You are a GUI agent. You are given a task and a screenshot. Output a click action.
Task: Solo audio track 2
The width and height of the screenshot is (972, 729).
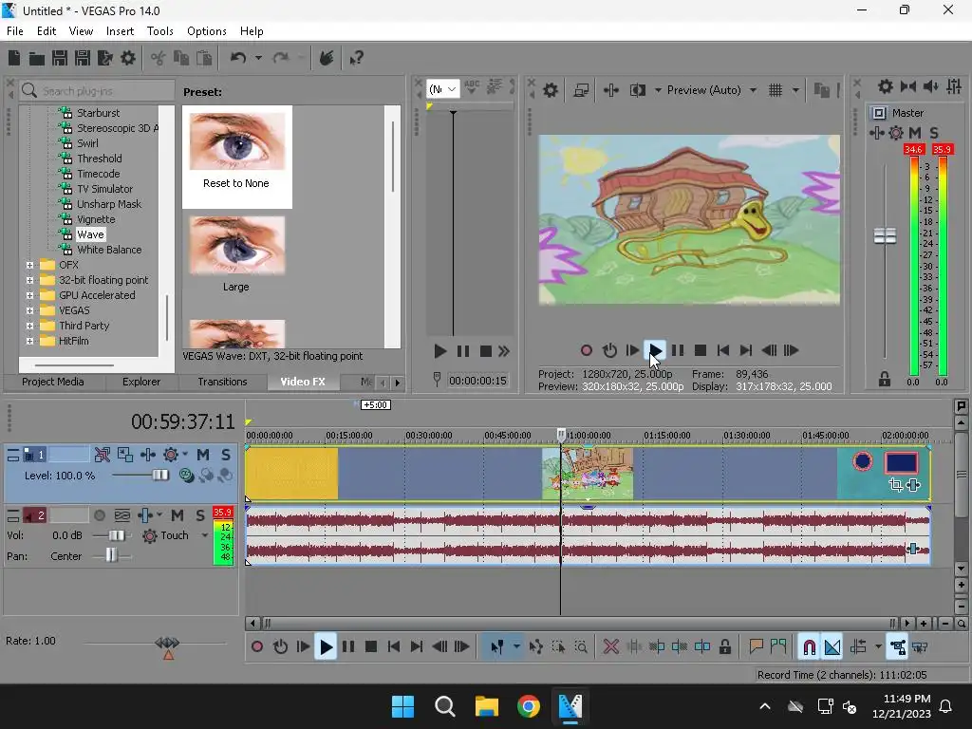tap(200, 515)
